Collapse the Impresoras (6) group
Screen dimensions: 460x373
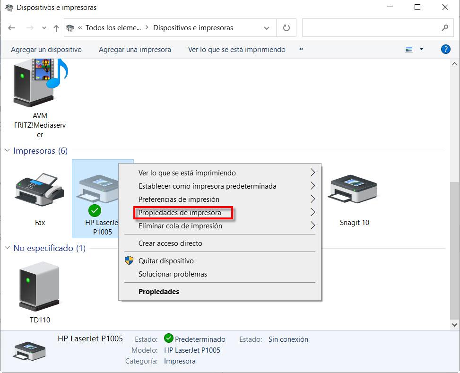pos(7,151)
